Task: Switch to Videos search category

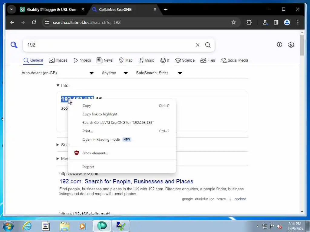Action: [82, 60]
